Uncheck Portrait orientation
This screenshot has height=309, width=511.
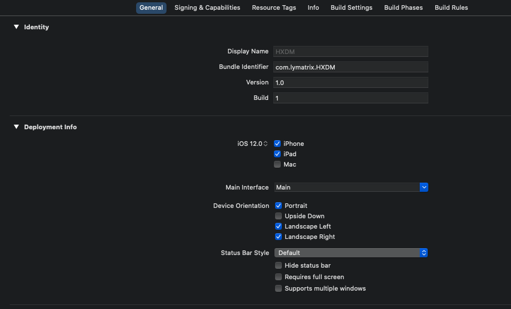point(278,206)
